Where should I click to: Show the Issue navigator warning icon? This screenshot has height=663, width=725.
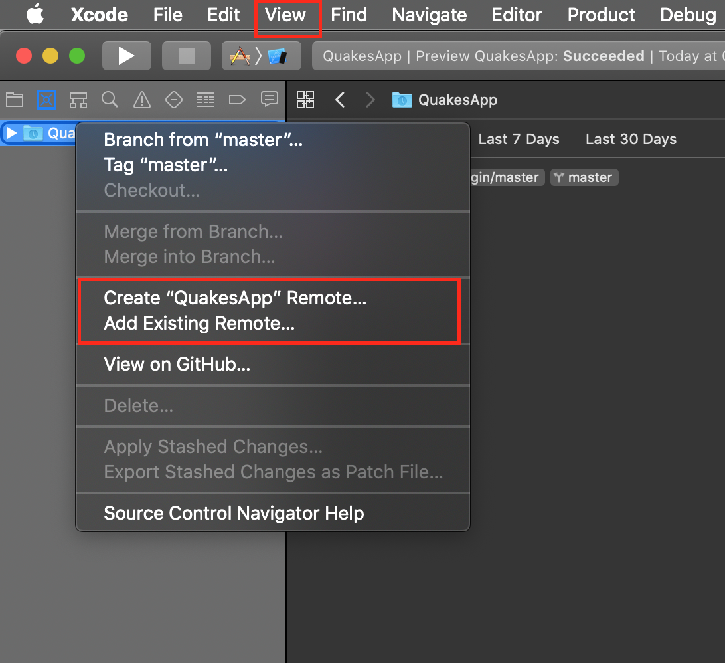[141, 100]
